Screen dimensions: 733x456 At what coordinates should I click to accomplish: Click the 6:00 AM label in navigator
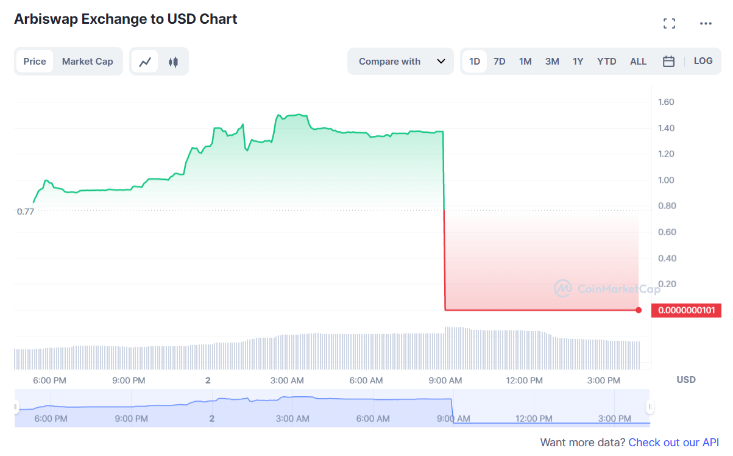pos(373,419)
